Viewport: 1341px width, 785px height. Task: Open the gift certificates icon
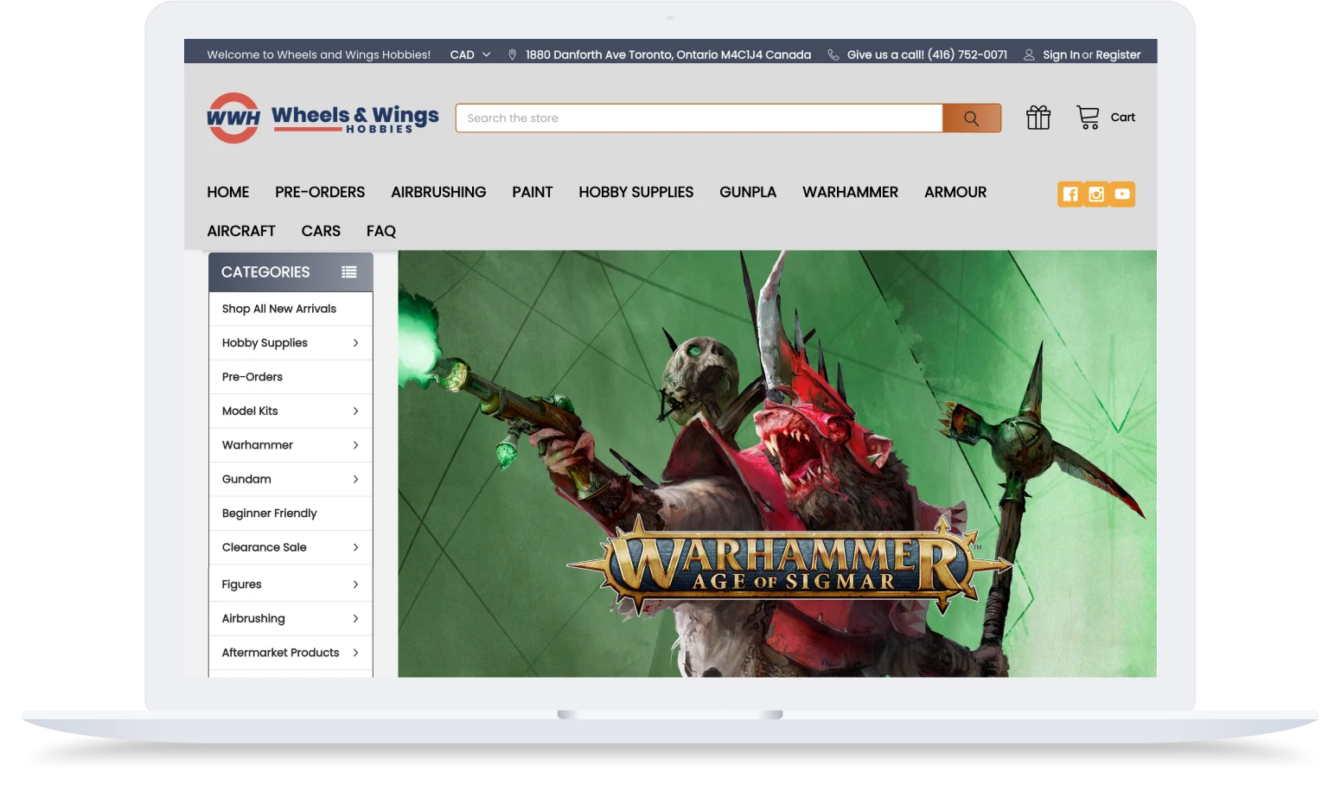tap(1038, 118)
